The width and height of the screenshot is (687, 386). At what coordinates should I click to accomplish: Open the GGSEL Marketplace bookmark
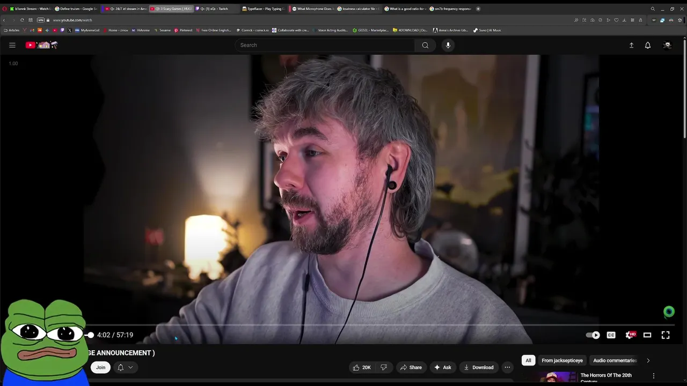click(x=370, y=30)
